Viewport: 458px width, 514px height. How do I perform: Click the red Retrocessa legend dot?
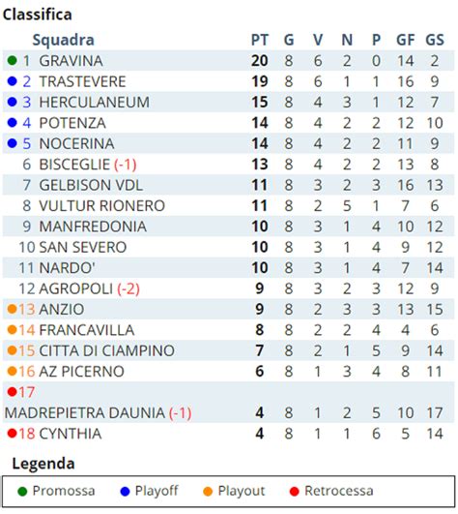click(x=295, y=492)
